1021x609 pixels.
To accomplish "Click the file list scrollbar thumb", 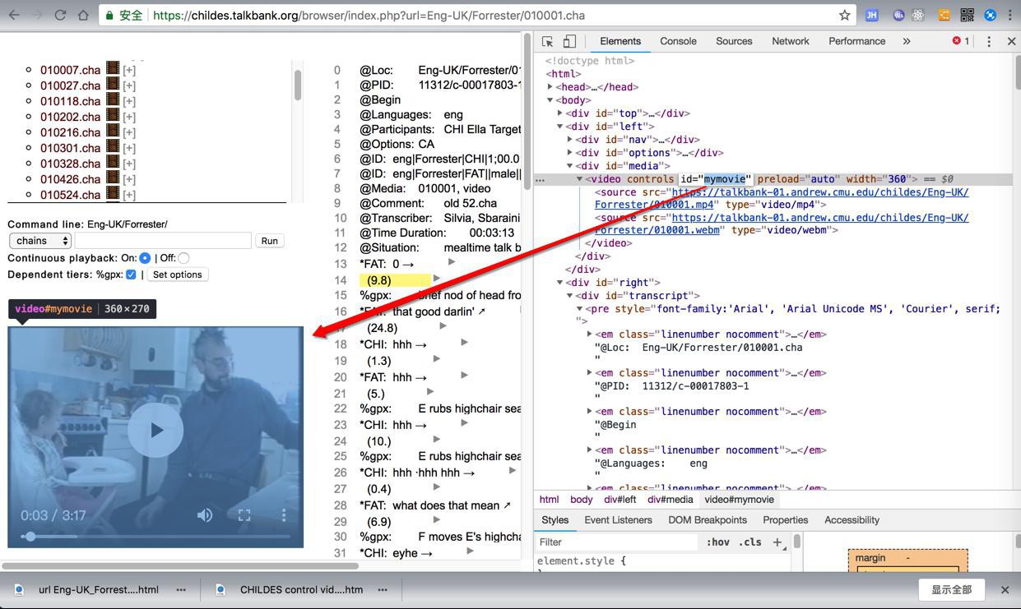I will (297, 85).
